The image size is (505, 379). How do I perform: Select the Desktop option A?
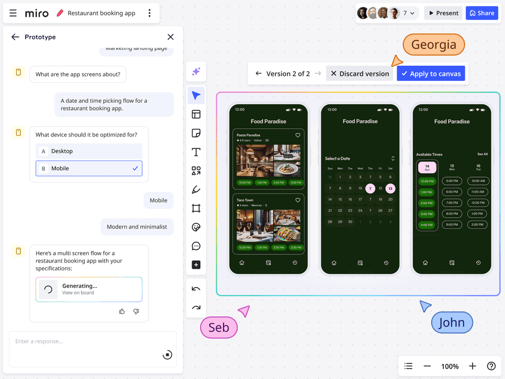pos(89,152)
